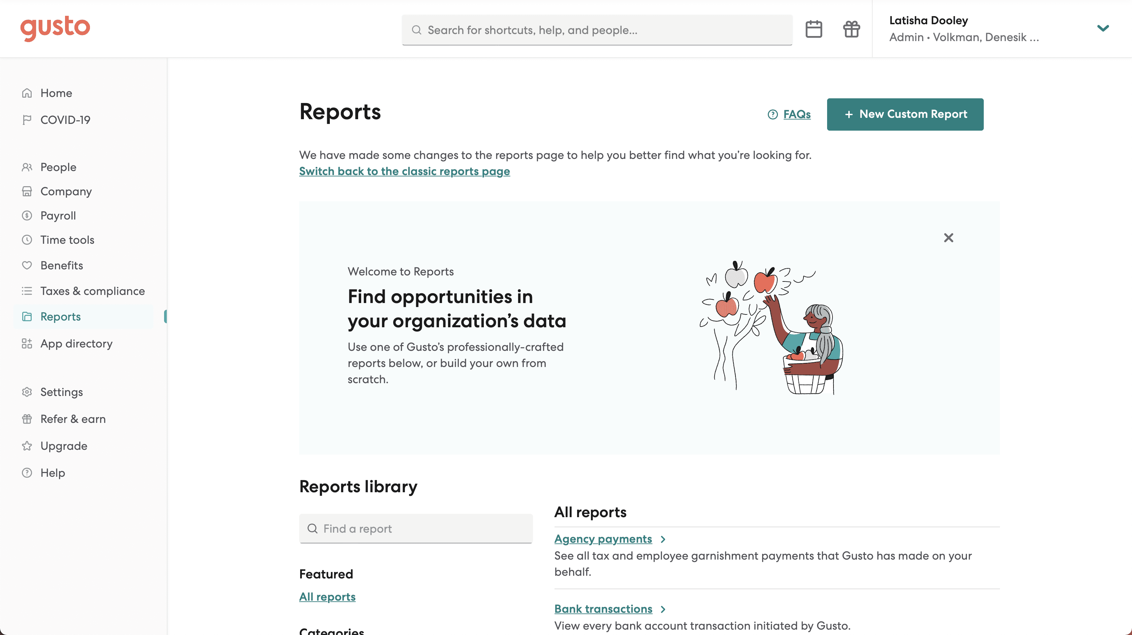
Task: Open Refer & earn page
Action: coord(73,419)
